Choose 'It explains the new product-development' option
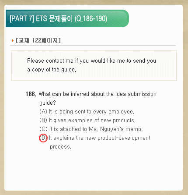 point(100,138)
